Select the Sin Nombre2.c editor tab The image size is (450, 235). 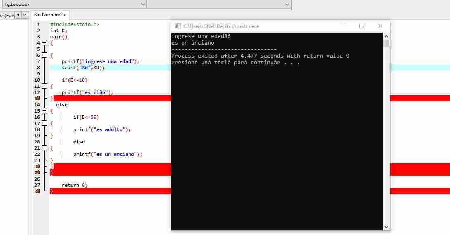[50, 15]
